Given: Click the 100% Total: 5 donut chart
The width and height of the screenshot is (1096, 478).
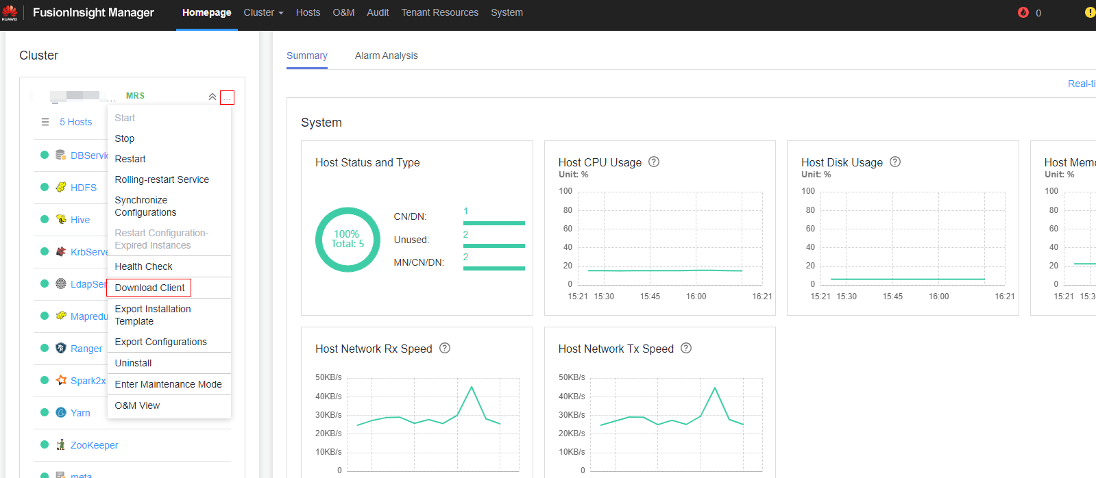Looking at the screenshot, I should point(348,240).
